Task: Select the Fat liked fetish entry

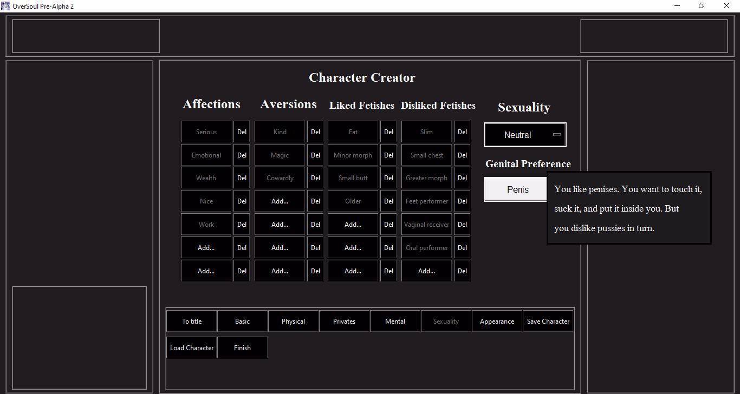Action: coord(353,132)
